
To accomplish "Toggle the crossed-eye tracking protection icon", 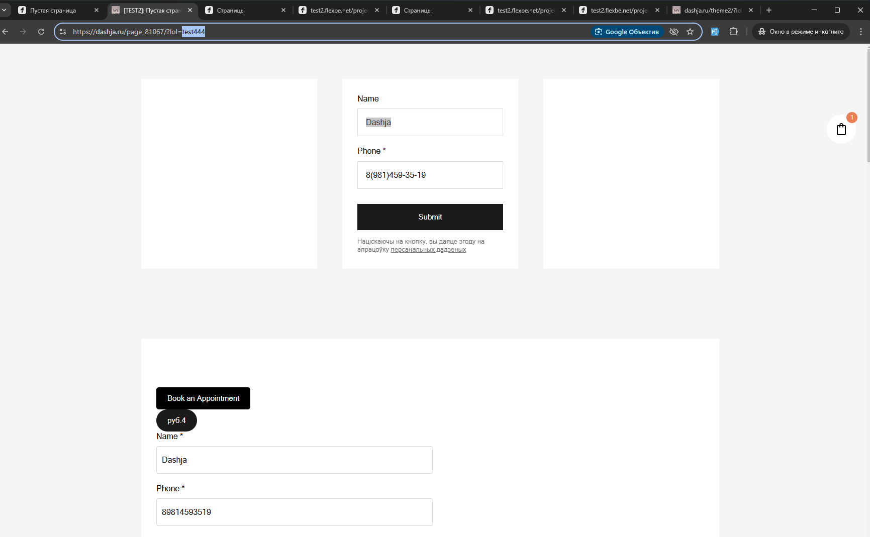I will (x=674, y=32).
